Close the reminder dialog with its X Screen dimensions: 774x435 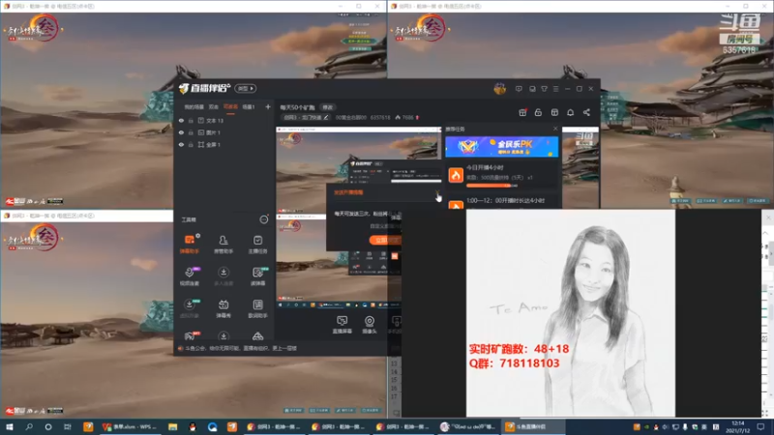pos(437,192)
